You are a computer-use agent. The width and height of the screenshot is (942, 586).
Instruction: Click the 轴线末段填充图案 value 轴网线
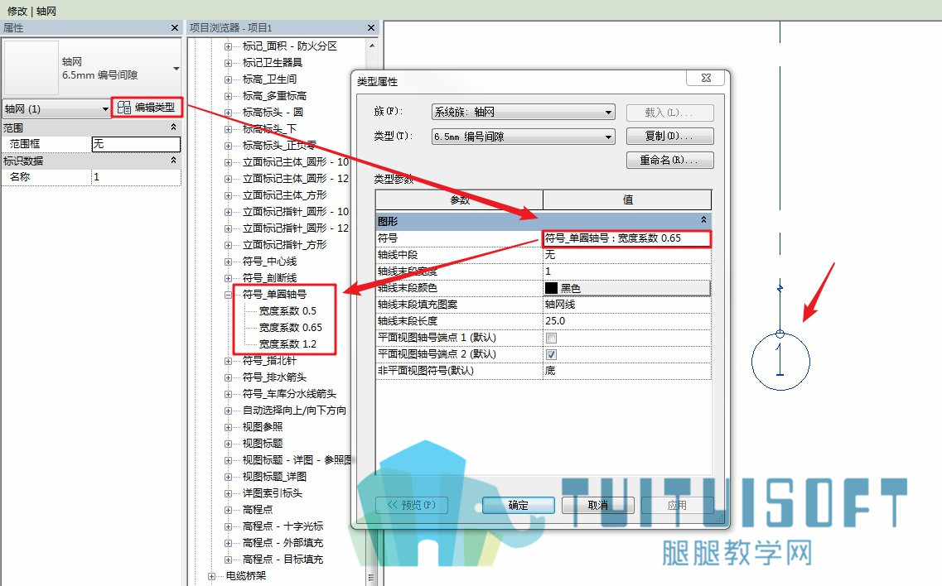[x=626, y=305]
